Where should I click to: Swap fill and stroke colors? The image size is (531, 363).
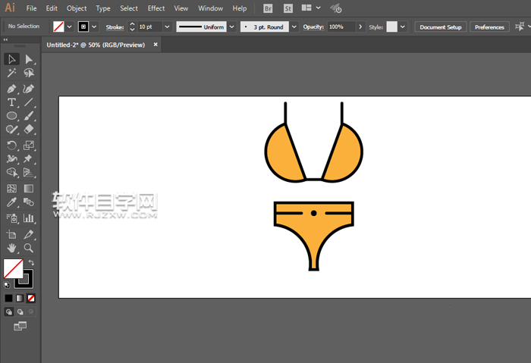(31, 262)
